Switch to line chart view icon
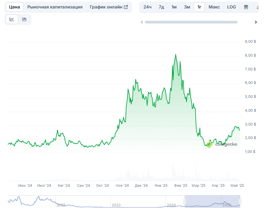Viewport: 264px width, 211px height. tap(12, 19)
